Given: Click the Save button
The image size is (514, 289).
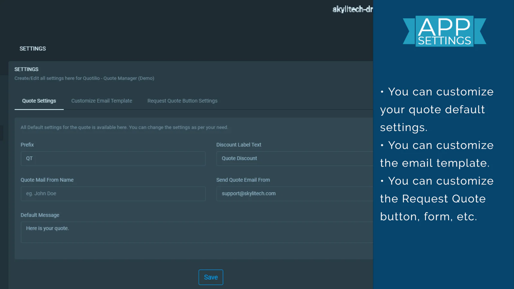Looking at the screenshot, I should point(211,277).
